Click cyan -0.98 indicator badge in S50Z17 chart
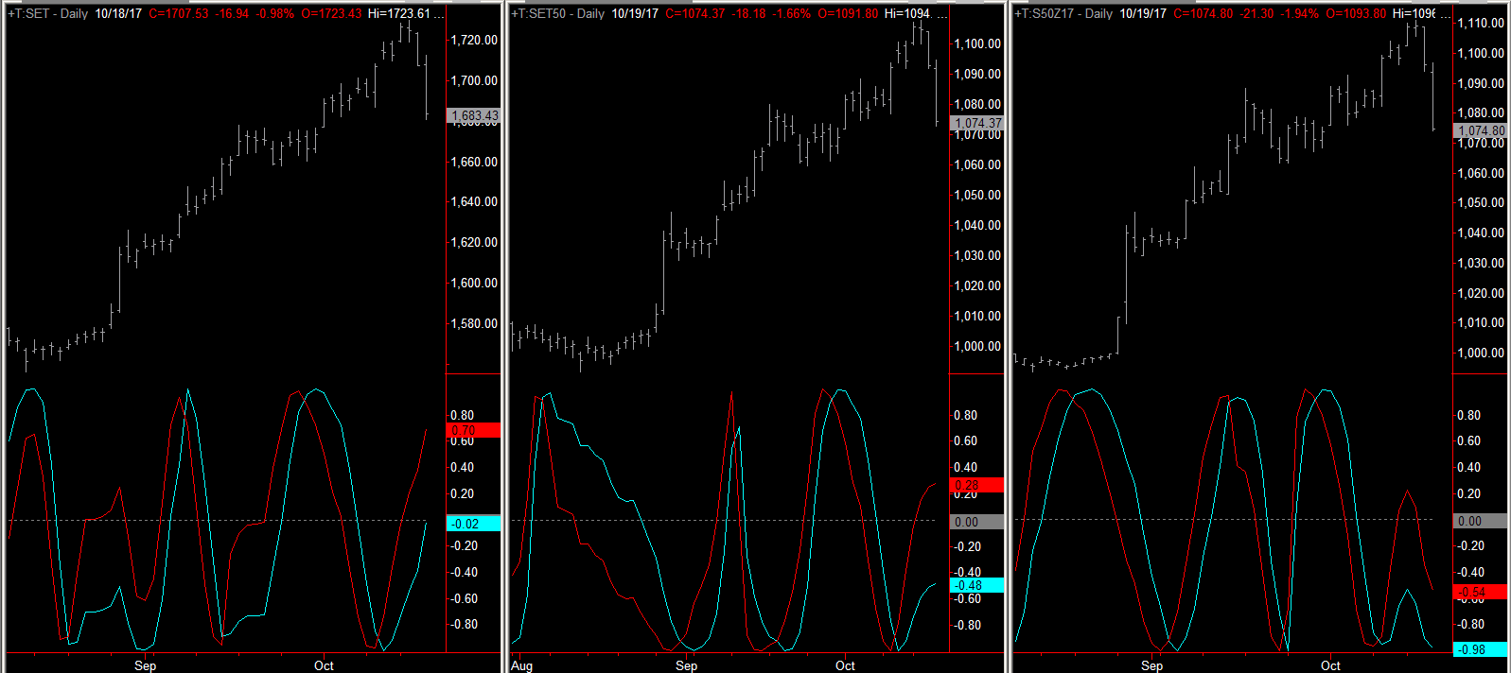The image size is (1511, 673). [1481, 649]
